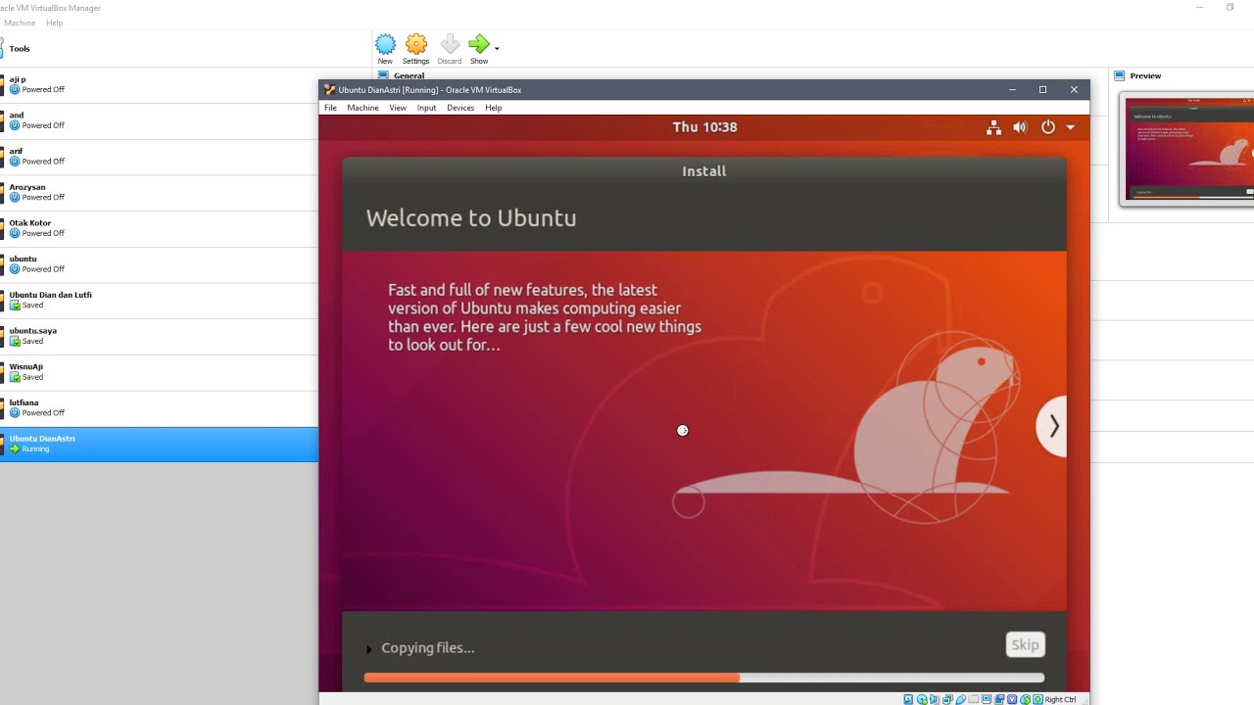Open the File menu in VM window

[x=330, y=108]
